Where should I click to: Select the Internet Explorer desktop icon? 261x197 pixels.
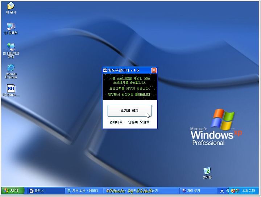click(11, 71)
